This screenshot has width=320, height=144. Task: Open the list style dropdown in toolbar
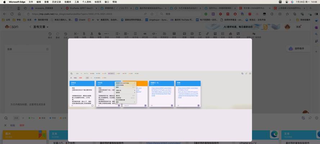[118, 35]
